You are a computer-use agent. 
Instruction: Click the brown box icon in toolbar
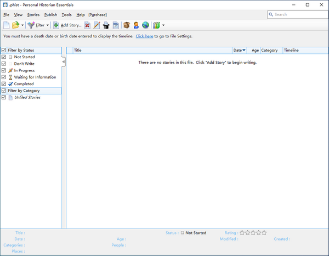127,25
